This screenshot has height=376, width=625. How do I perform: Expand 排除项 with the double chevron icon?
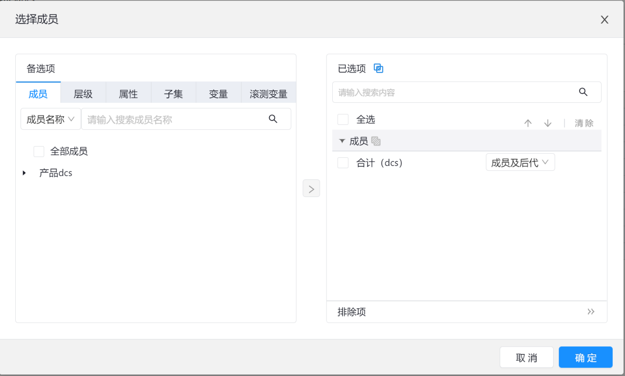pyautogui.click(x=591, y=312)
